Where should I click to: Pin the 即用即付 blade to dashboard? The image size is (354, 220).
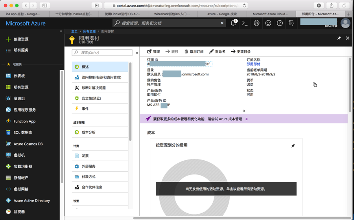[x=339, y=38]
